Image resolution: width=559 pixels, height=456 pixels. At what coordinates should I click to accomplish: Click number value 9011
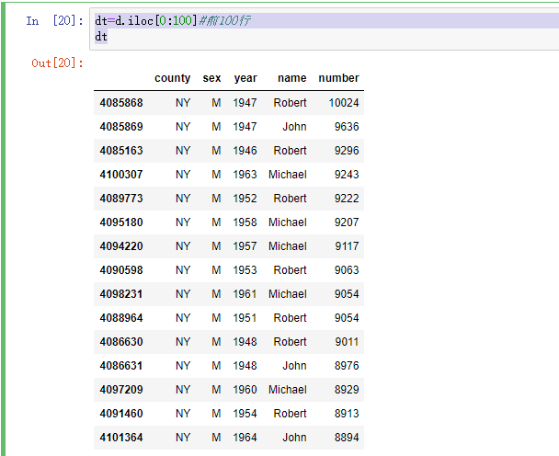pos(347,342)
